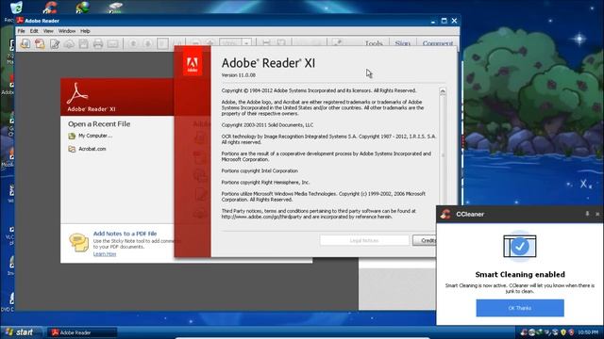Image resolution: width=604 pixels, height=339 pixels.
Task: Minimize the Adobe Reader window
Action: click(x=433, y=21)
